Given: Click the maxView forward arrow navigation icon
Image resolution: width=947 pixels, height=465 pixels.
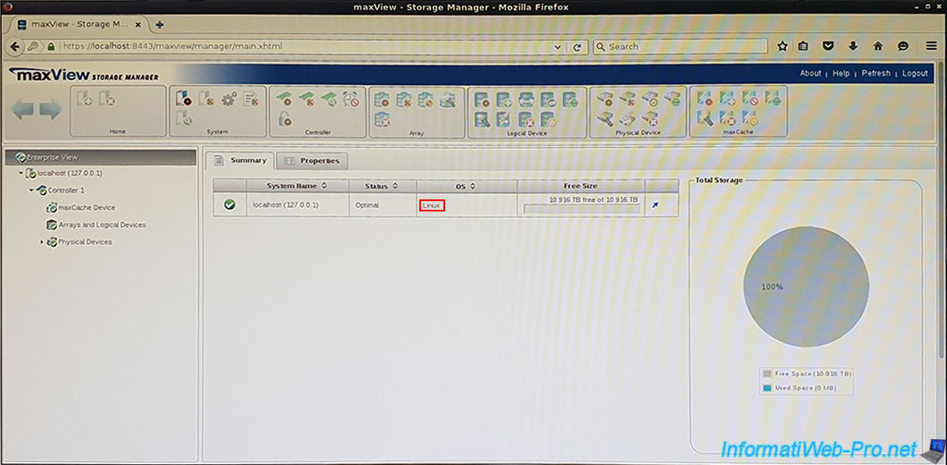Looking at the screenshot, I should (x=50, y=110).
